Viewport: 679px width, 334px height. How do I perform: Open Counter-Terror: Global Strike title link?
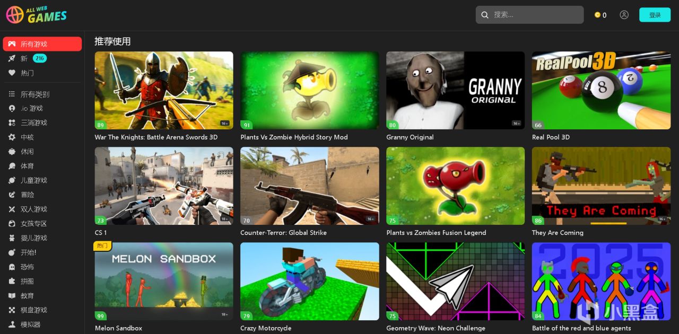[x=283, y=233]
